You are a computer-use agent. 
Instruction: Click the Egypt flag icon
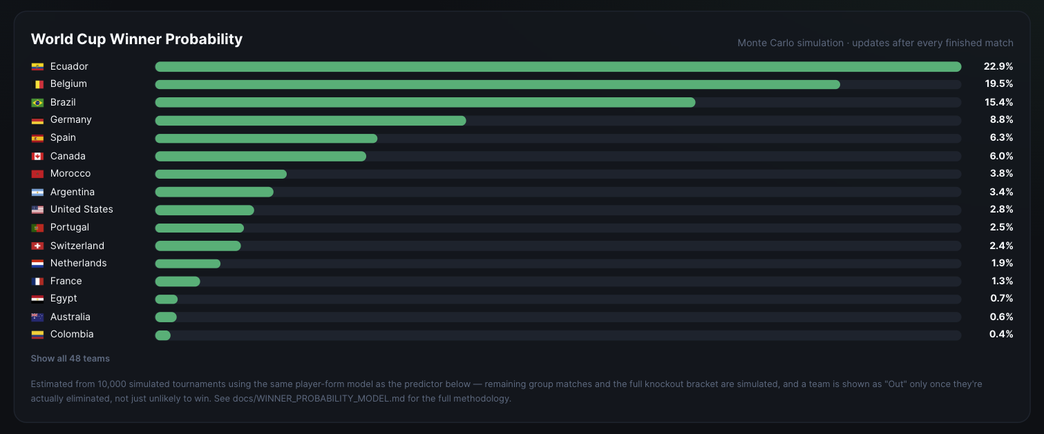click(37, 299)
